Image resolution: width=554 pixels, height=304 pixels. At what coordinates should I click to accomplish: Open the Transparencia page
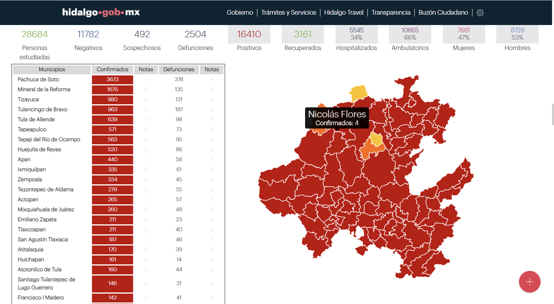coord(391,13)
